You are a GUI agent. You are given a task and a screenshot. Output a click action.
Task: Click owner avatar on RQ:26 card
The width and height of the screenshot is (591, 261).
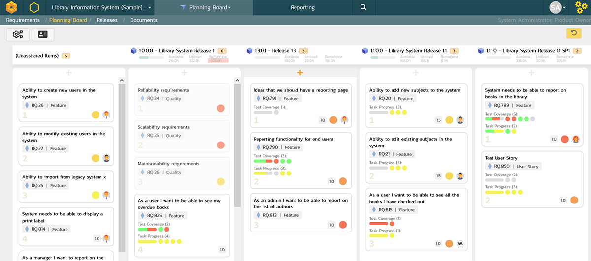(106, 115)
